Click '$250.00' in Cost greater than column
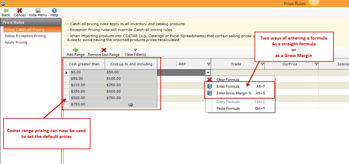Image resolution: width=349 pixels, height=164 pixels. 87,92
